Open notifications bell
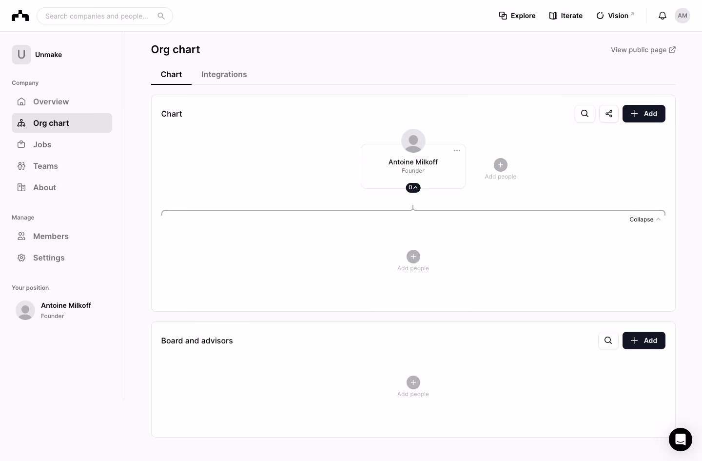The image size is (702, 461). [x=662, y=16]
